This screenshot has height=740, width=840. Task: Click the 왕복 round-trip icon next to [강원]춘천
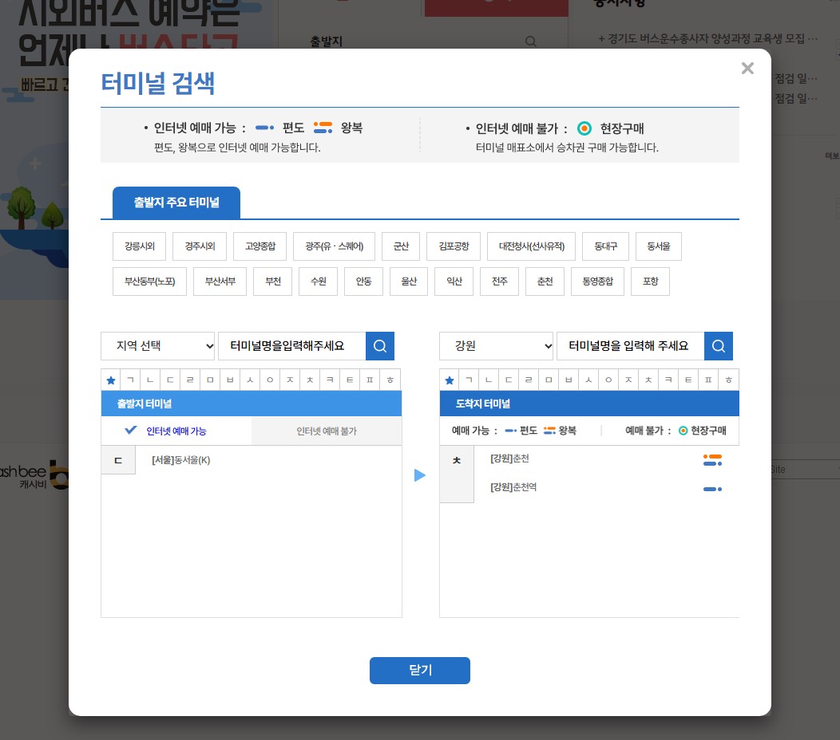click(x=713, y=460)
